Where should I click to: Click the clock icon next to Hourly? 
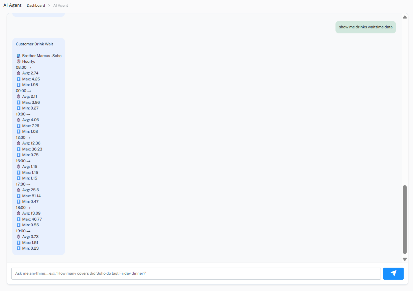(18, 61)
